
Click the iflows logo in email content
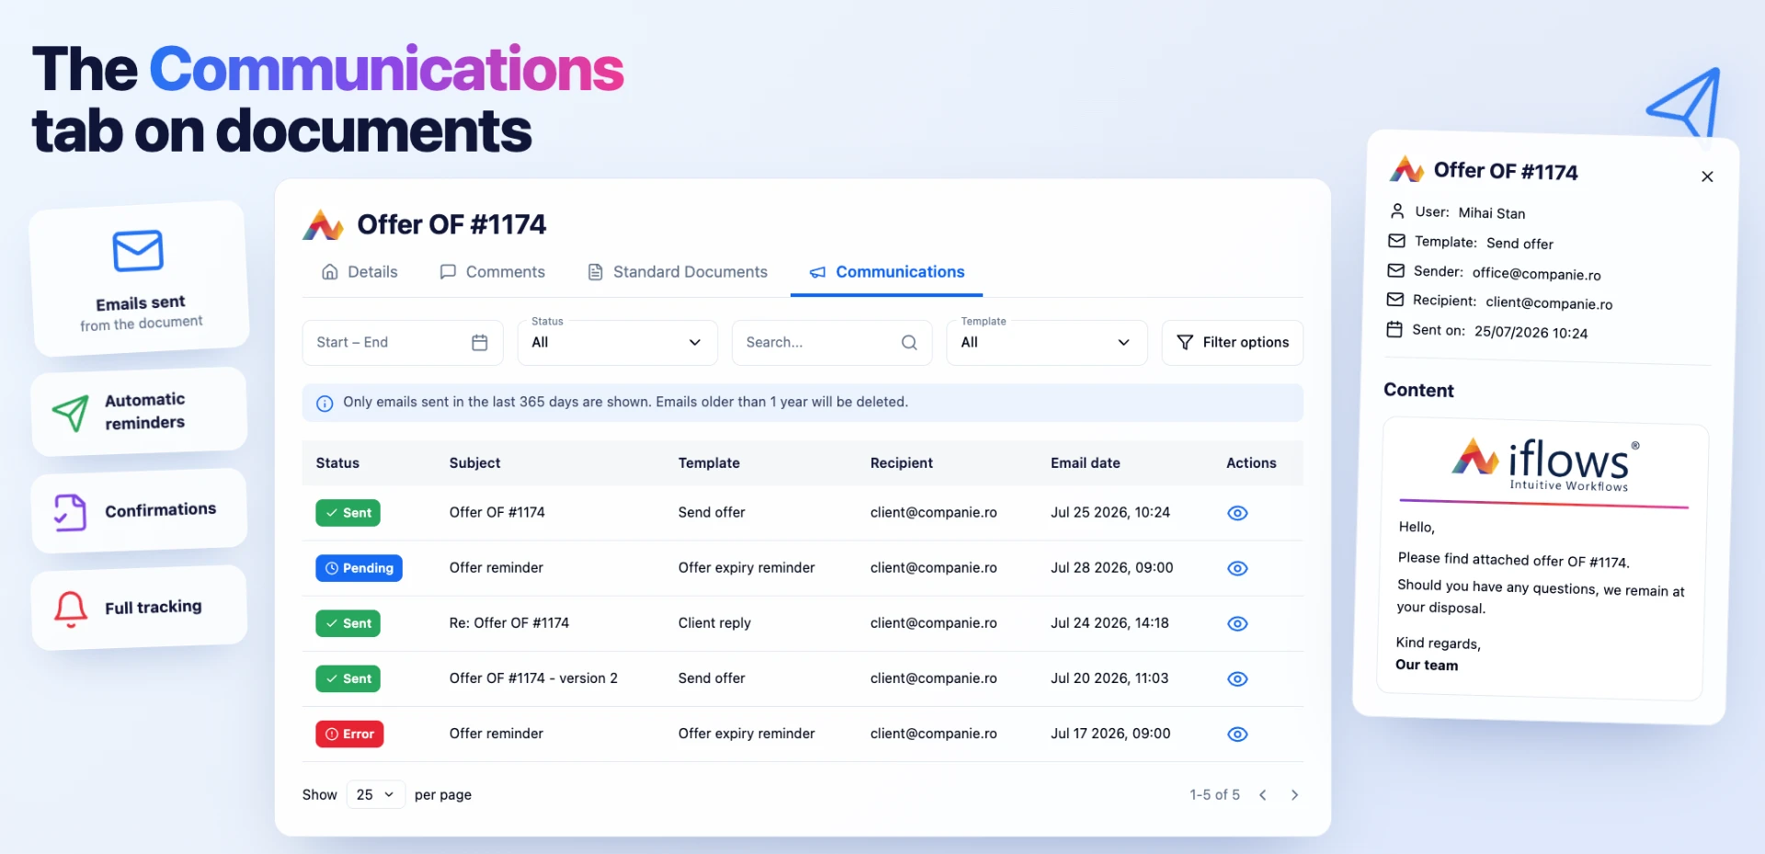[x=1545, y=463]
